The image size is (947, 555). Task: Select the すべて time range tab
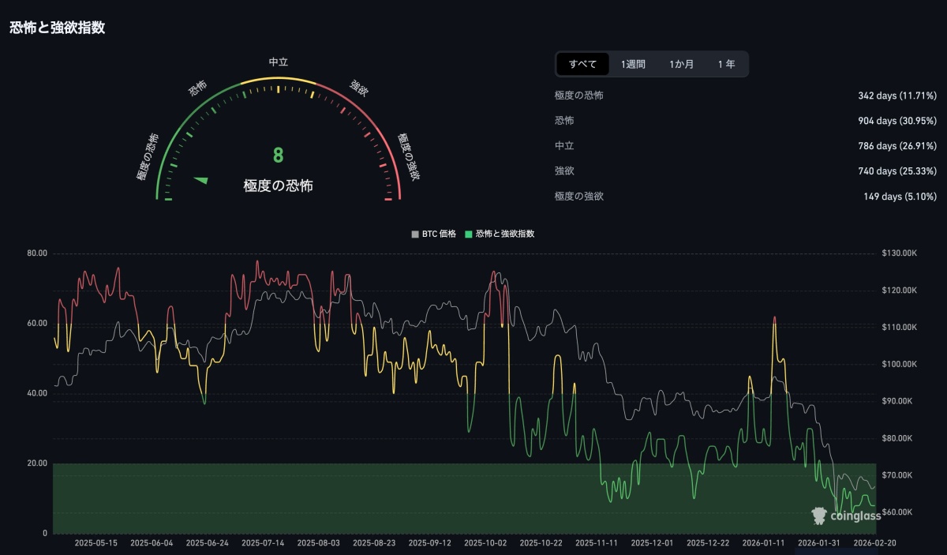coord(582,64)
